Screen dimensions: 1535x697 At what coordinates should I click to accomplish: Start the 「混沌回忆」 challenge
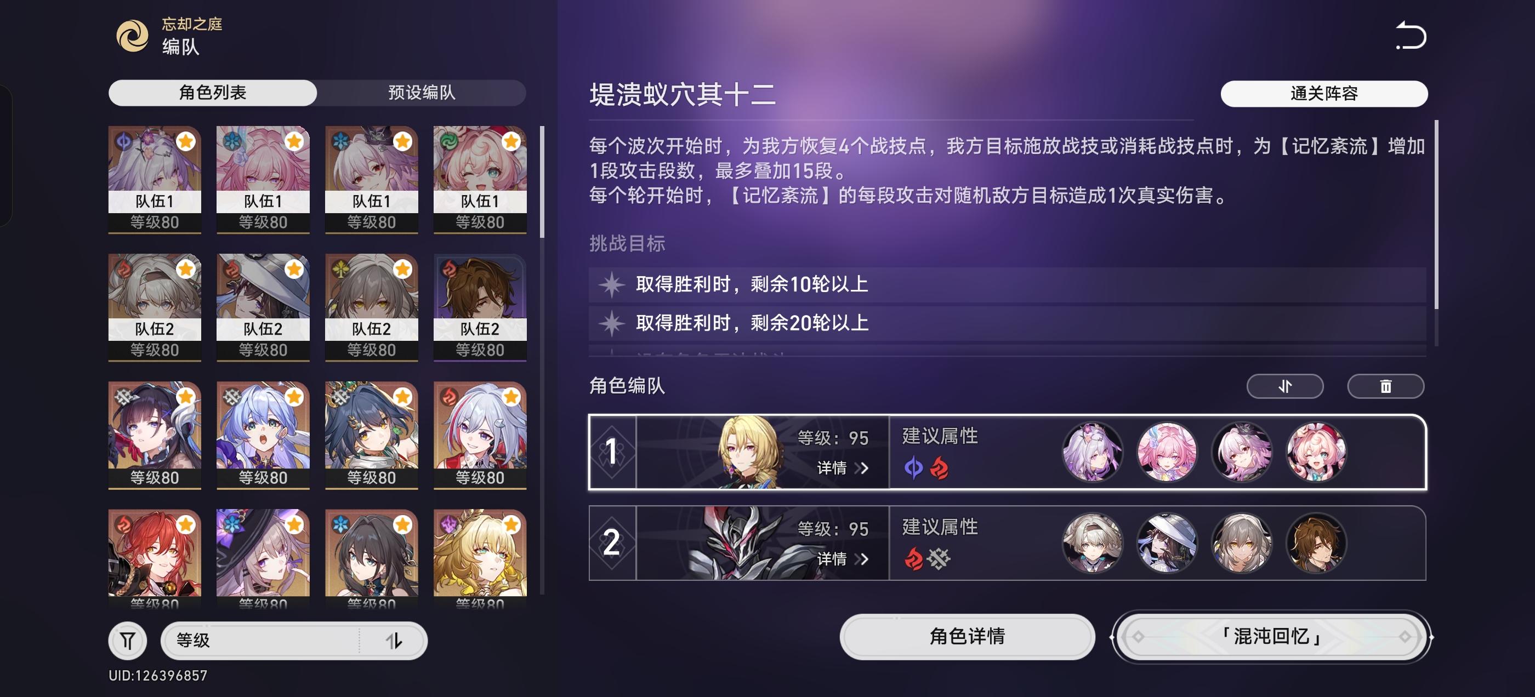click(1271, 636)
